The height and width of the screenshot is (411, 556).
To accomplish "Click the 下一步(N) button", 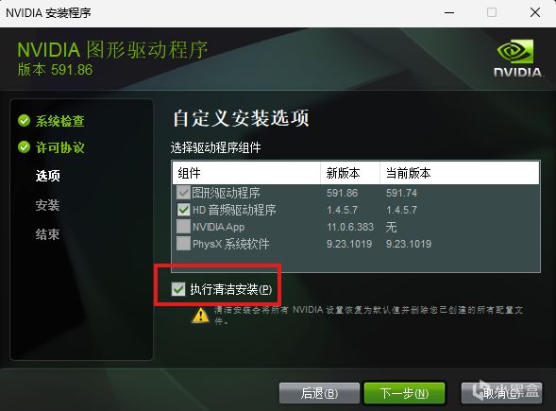I will [404, 393].
